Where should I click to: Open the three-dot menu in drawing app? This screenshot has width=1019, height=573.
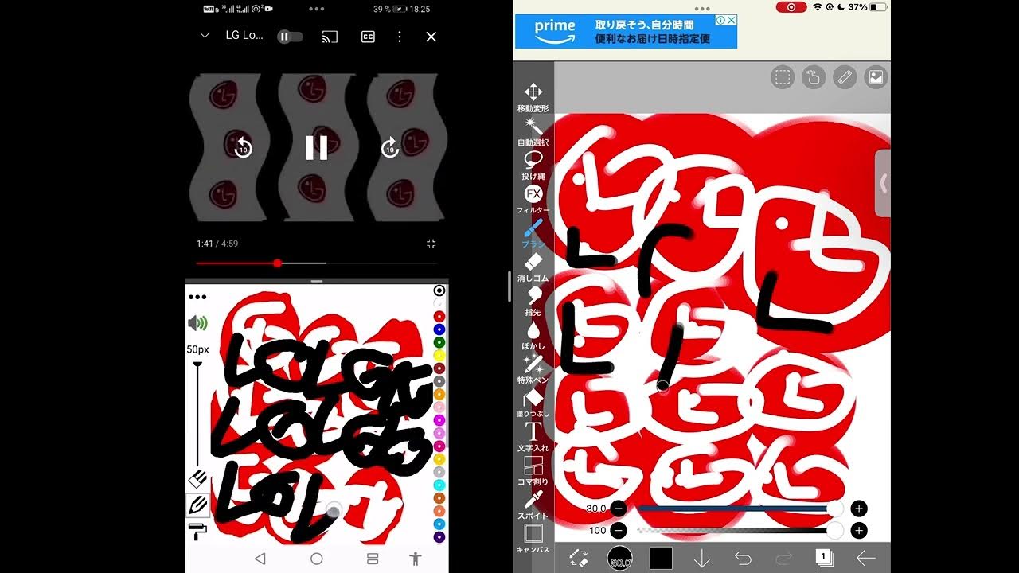pos(197,297)
